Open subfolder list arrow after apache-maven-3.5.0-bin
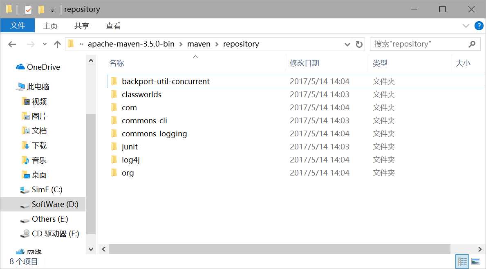486x269 pixels. point(181,44)
